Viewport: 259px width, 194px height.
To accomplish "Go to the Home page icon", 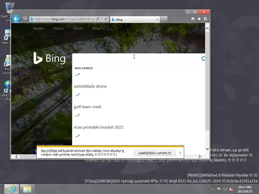I will [x=193, y=19].
